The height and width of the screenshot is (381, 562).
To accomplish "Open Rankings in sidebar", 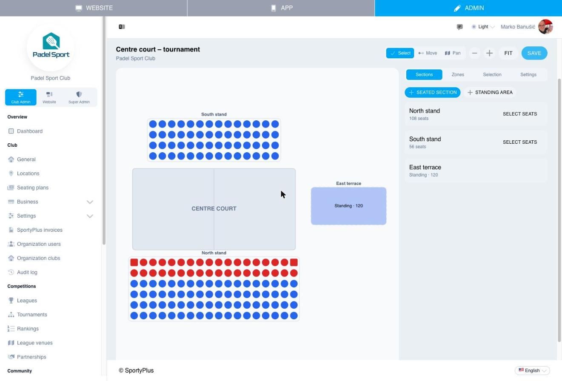I will coord(28,329).
